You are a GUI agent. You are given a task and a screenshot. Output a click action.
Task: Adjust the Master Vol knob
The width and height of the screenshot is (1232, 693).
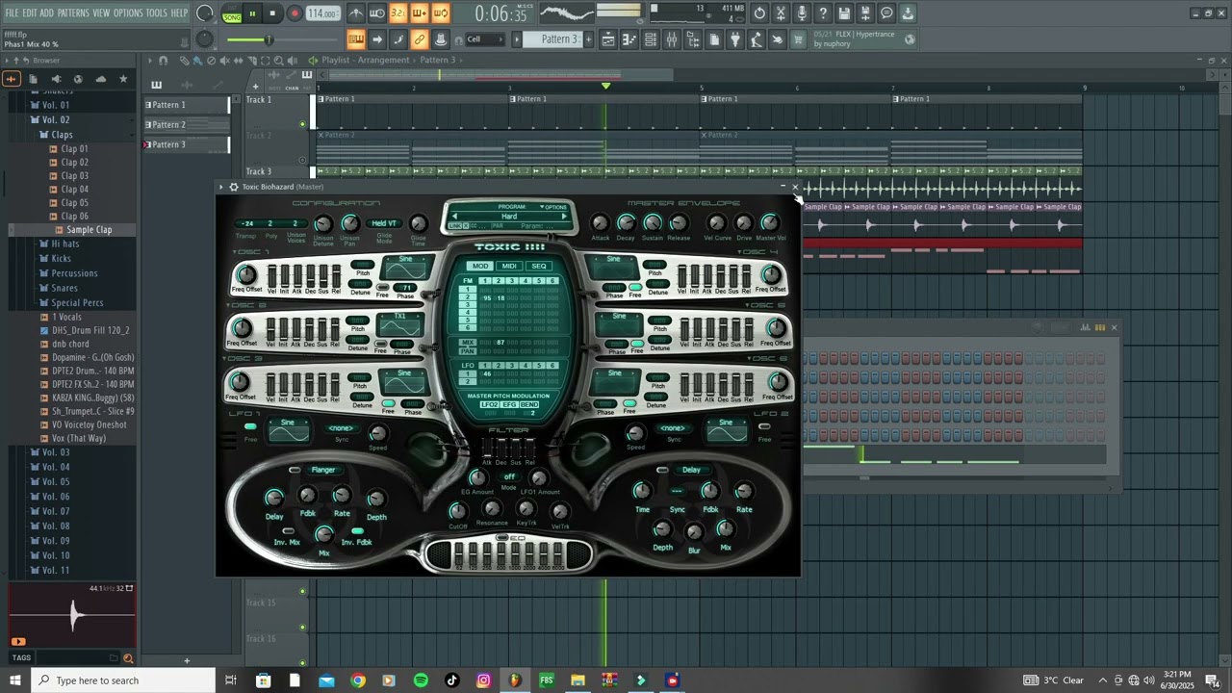pyautogui.click(x=770, y=223)
